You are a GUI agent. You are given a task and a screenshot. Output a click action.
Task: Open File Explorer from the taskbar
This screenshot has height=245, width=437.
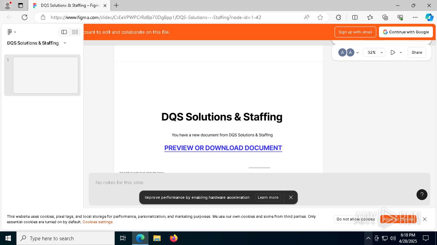point(157,238)
